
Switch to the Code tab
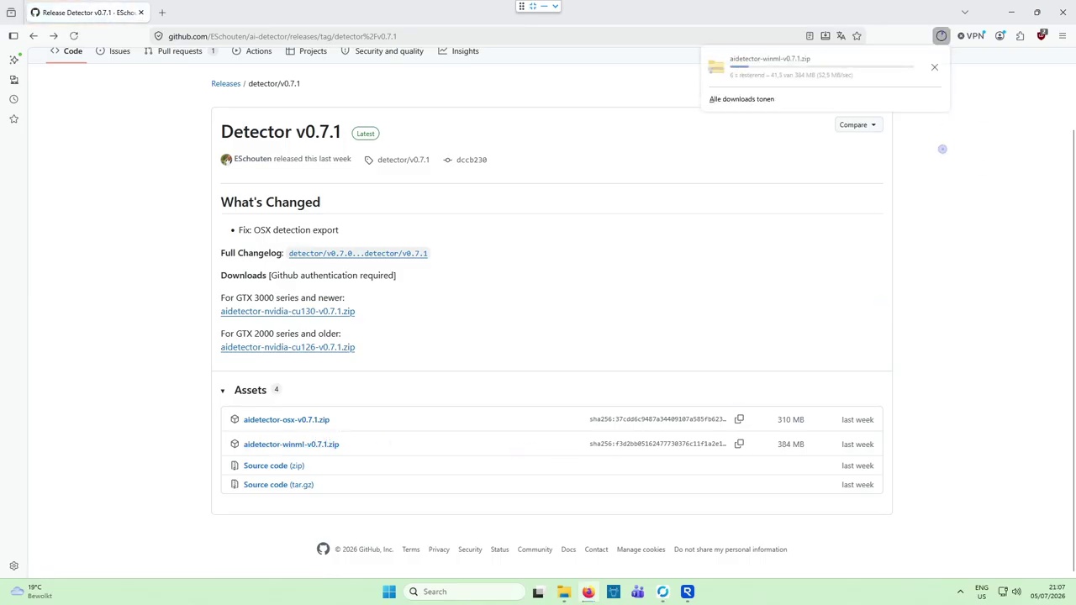point(66,51)
